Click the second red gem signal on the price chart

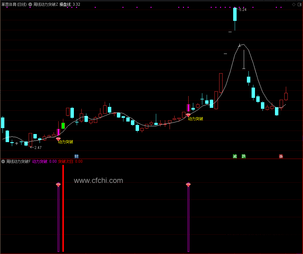[x=188, y=115]
